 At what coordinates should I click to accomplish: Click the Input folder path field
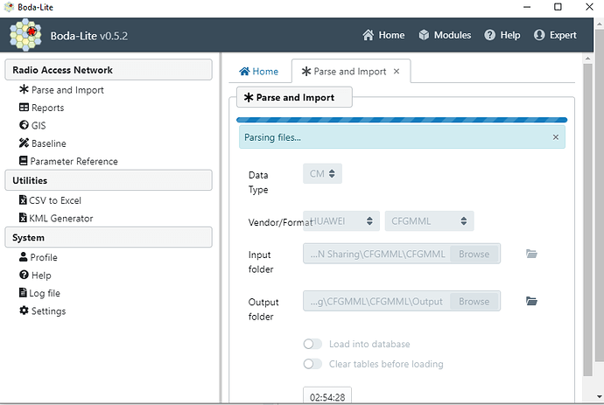[376, 254]
